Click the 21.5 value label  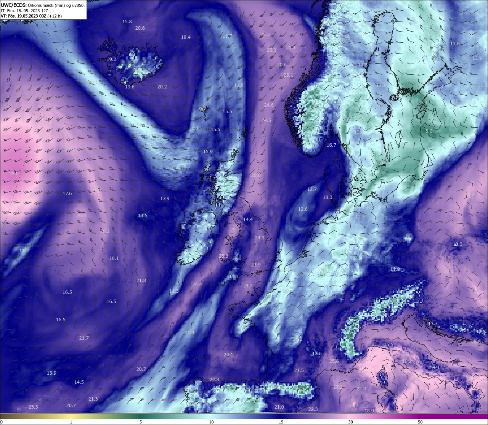coord(299,370)
